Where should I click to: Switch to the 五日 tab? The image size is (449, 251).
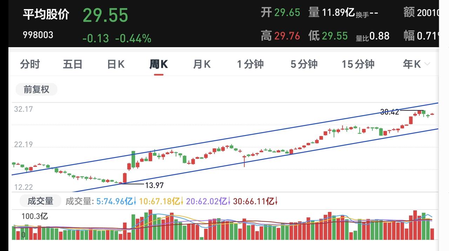click(x=73, y=64)
